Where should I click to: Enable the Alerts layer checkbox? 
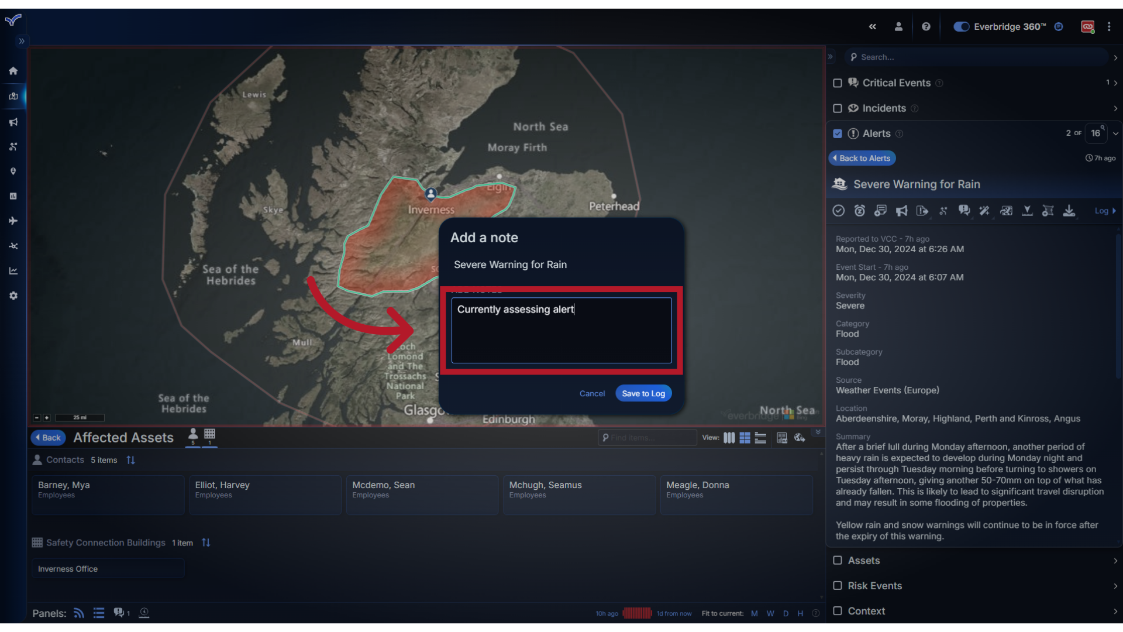838,133
